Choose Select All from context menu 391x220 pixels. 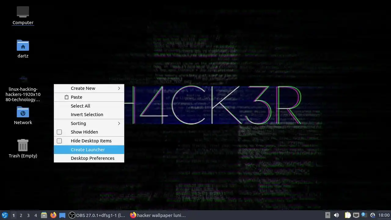click(x=89, y=106)
